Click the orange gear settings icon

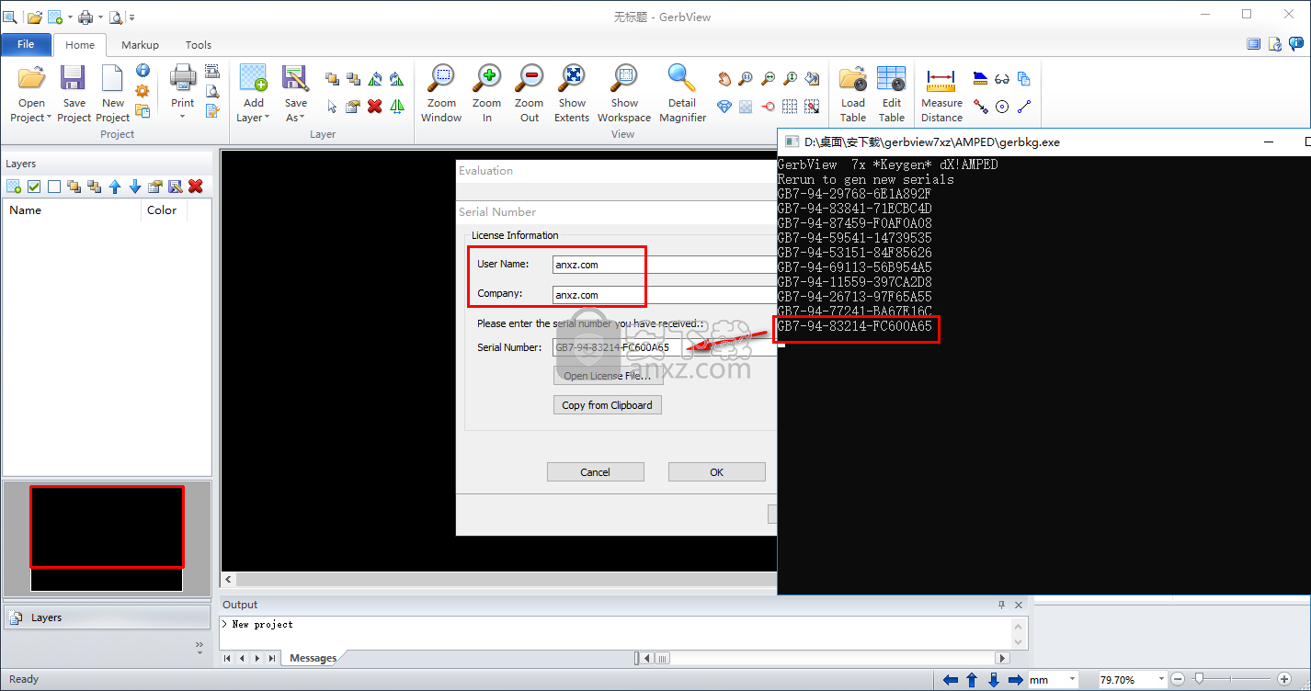pos(142,90)
